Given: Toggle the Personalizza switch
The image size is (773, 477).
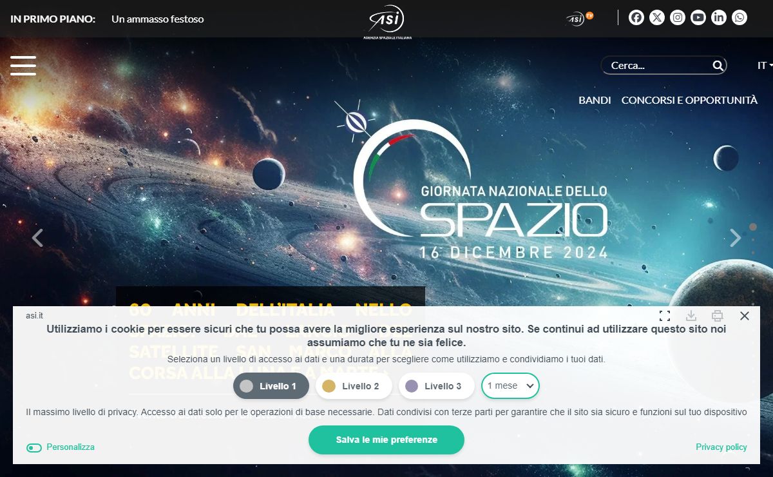Looking at the screenshot, I should tap(34, 447).
